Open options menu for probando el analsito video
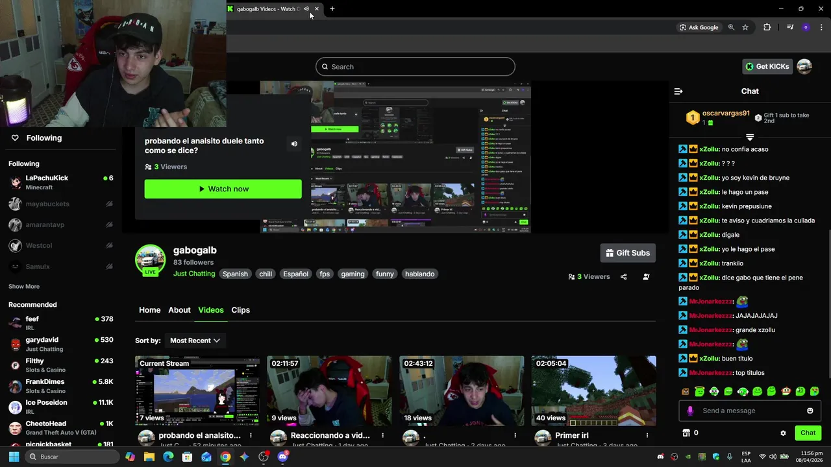This screenshot has height=467, width=831. [251, 436]
